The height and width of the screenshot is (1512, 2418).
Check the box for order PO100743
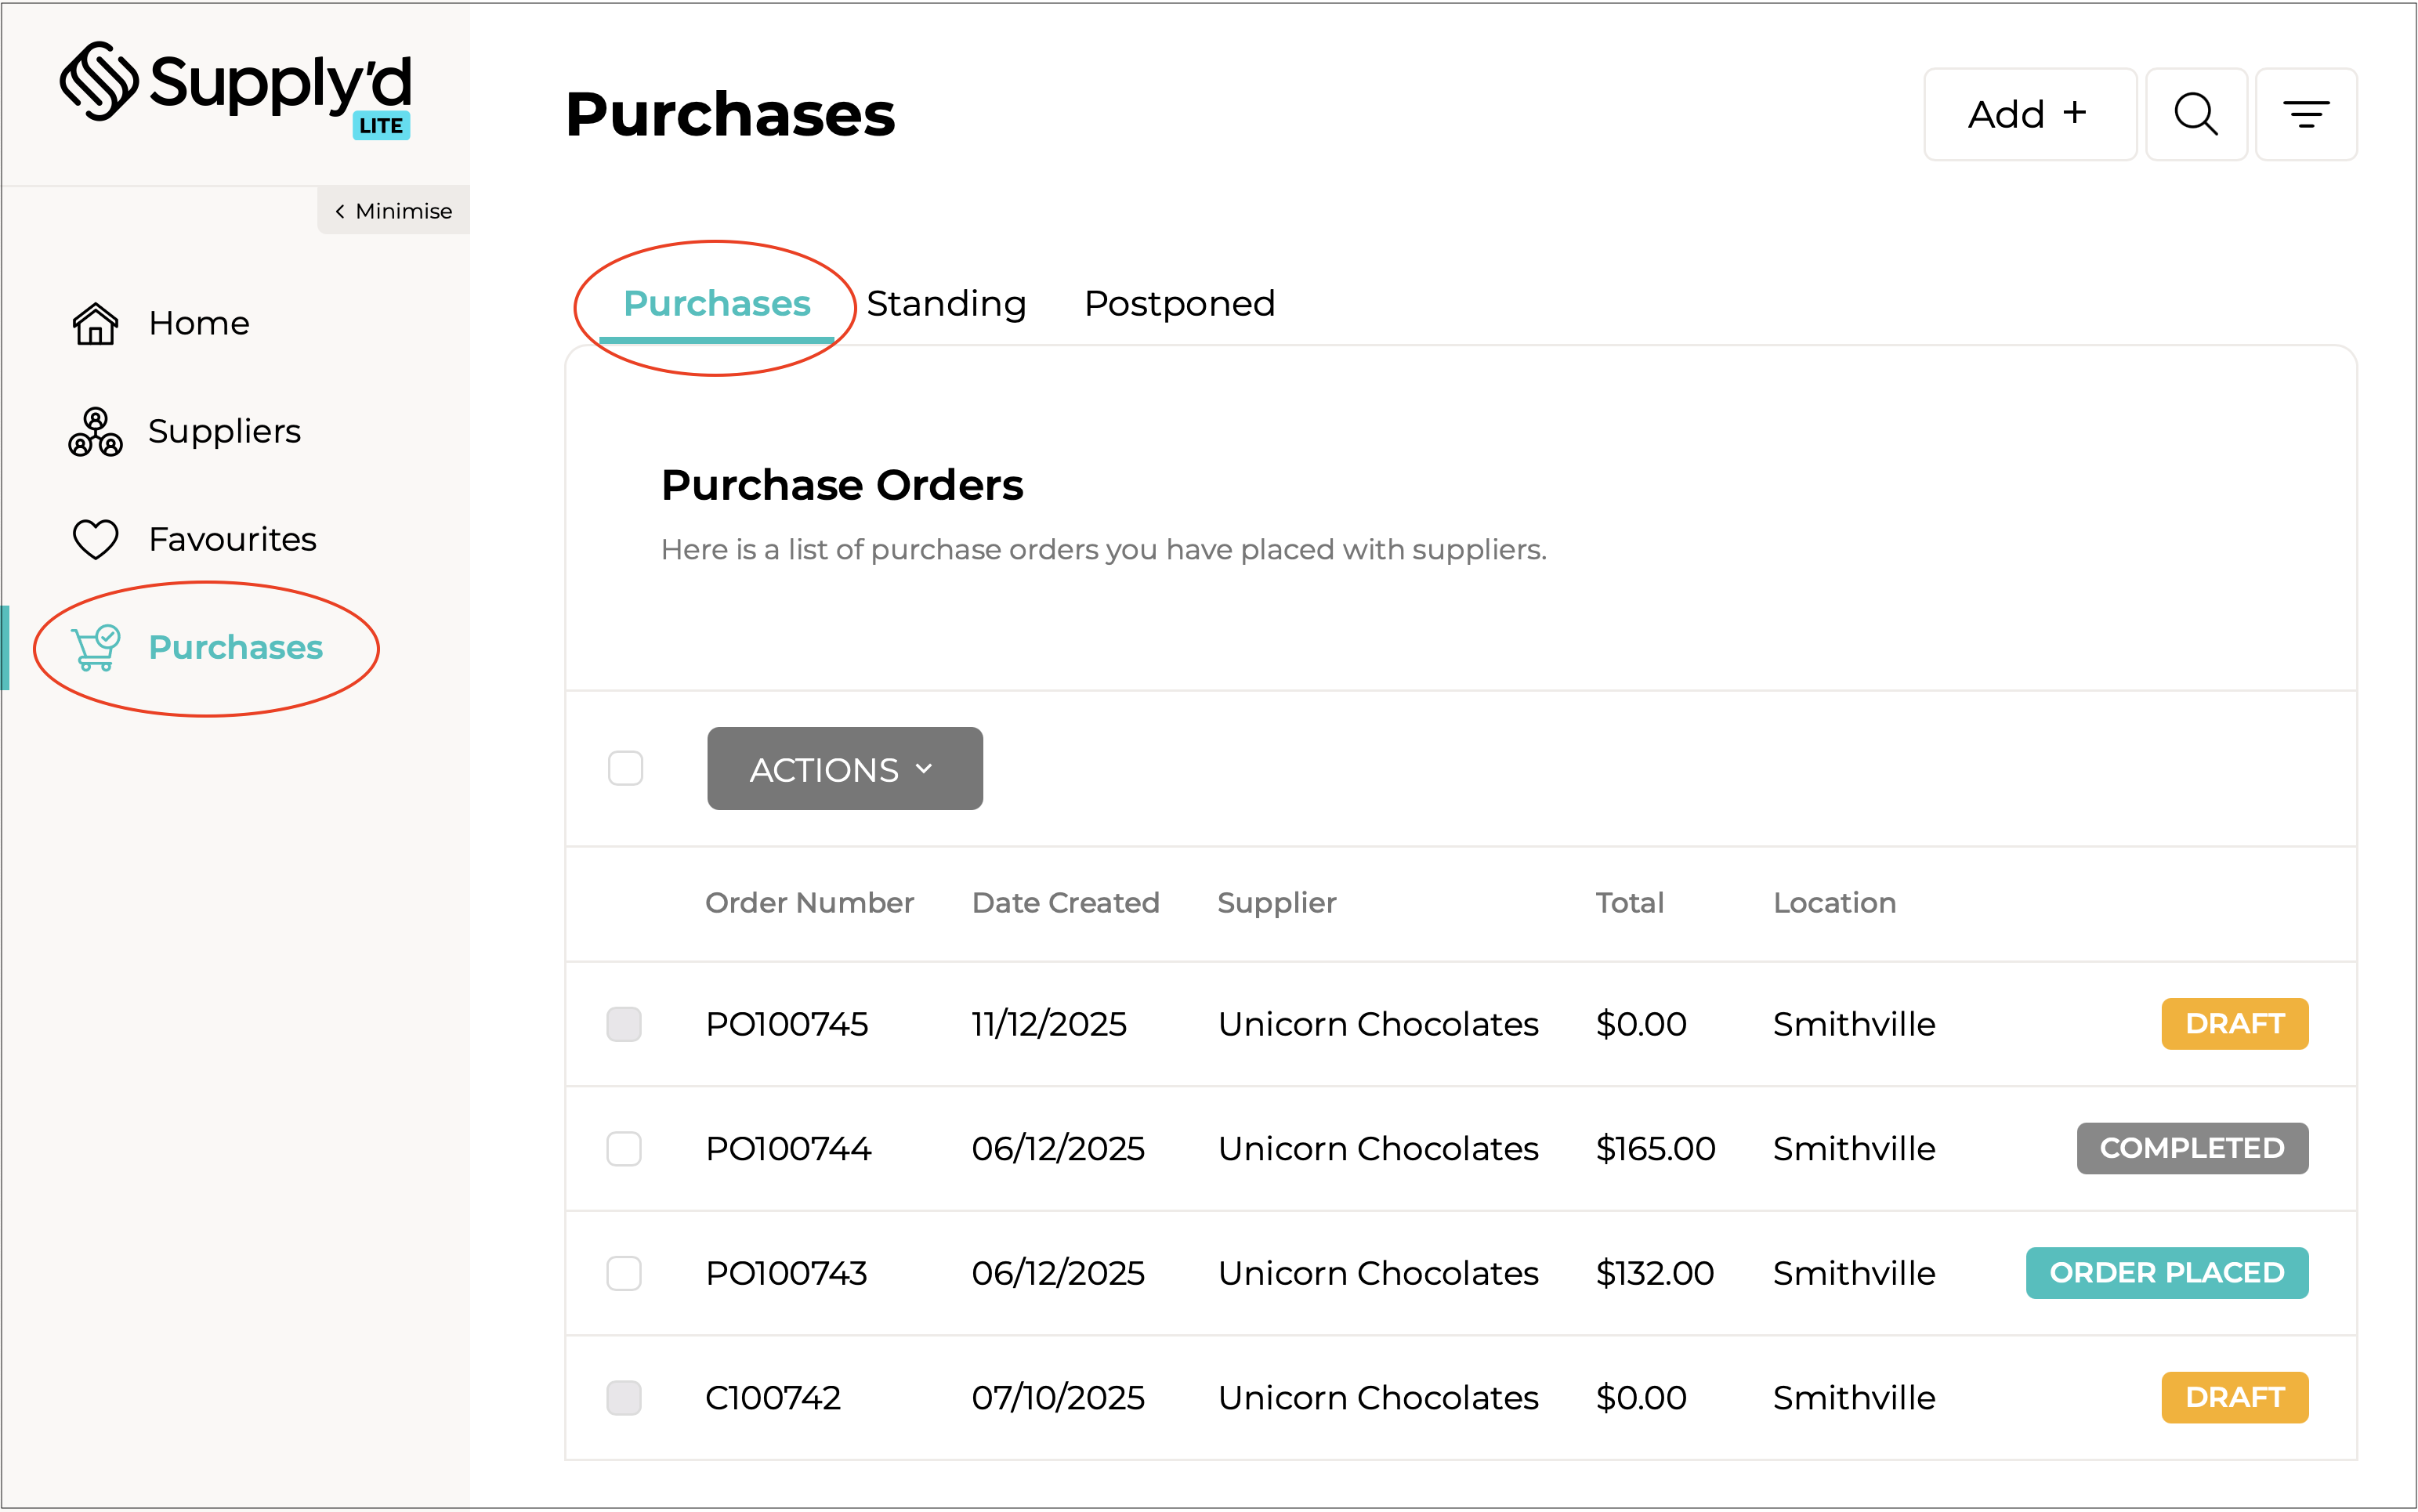[x=624, y=1273]
